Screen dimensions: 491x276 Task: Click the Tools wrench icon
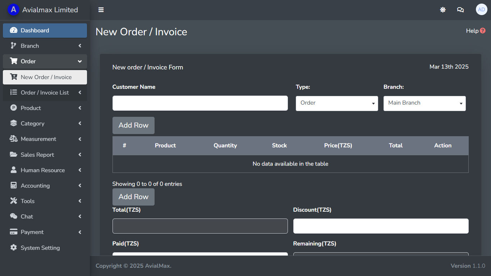coord(14,201)
